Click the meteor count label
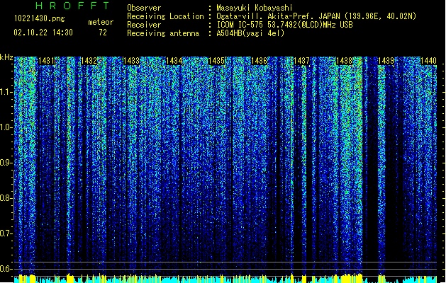Screen dimensions: 446x283 click(x=101, y=22)
